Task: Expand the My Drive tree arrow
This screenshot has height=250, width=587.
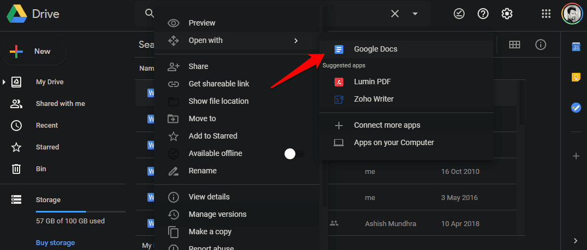Action: pyautogui.click(x=4, y=82)
